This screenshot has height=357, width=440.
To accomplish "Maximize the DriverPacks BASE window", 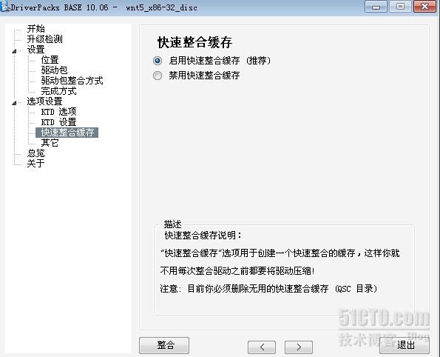I will pos(400,7).
